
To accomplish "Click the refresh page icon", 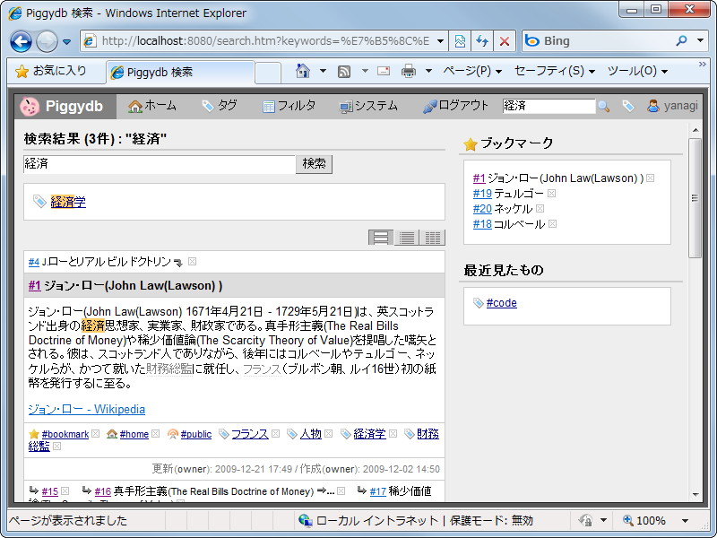I will [x=482, y=41].
